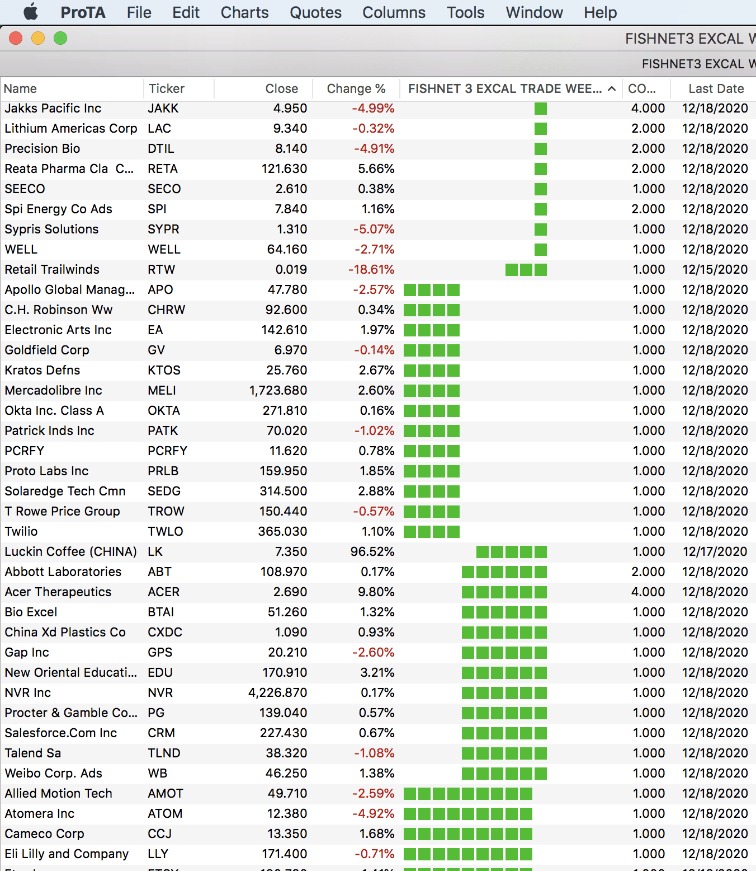Image resolution: width=756 pixels, height=871 pixels.
Task: Click Allied Motion Tech nine-bar indicator
Action: [468, 794]
